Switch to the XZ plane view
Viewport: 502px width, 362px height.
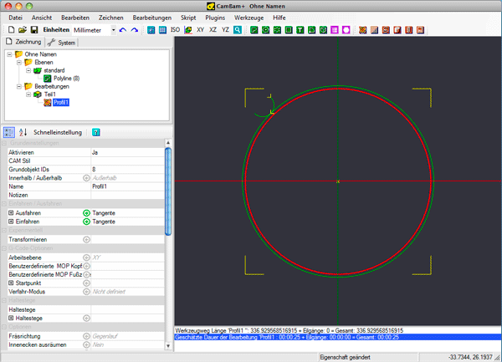click(x=213, y=30)
